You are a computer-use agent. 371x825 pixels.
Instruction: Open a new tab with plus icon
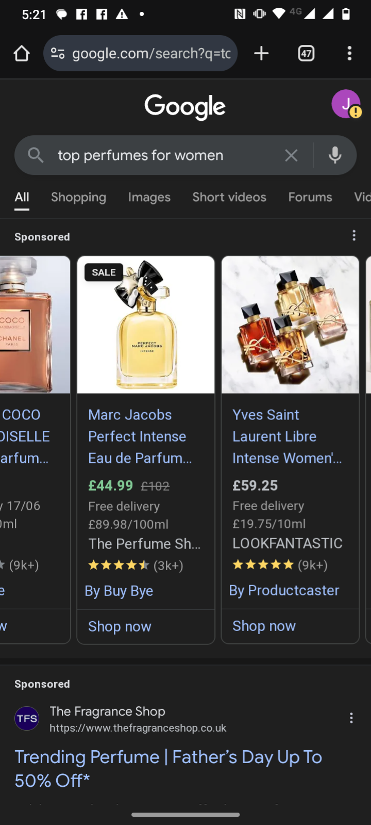tap(261, 53)
